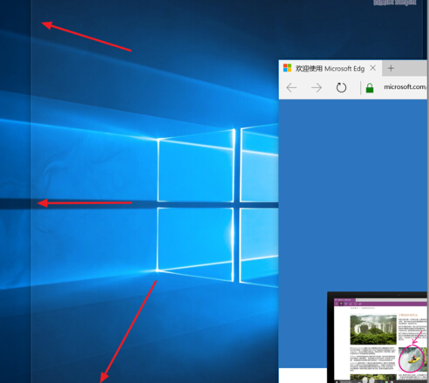Click the Edge forward arrow

(317, 87)
